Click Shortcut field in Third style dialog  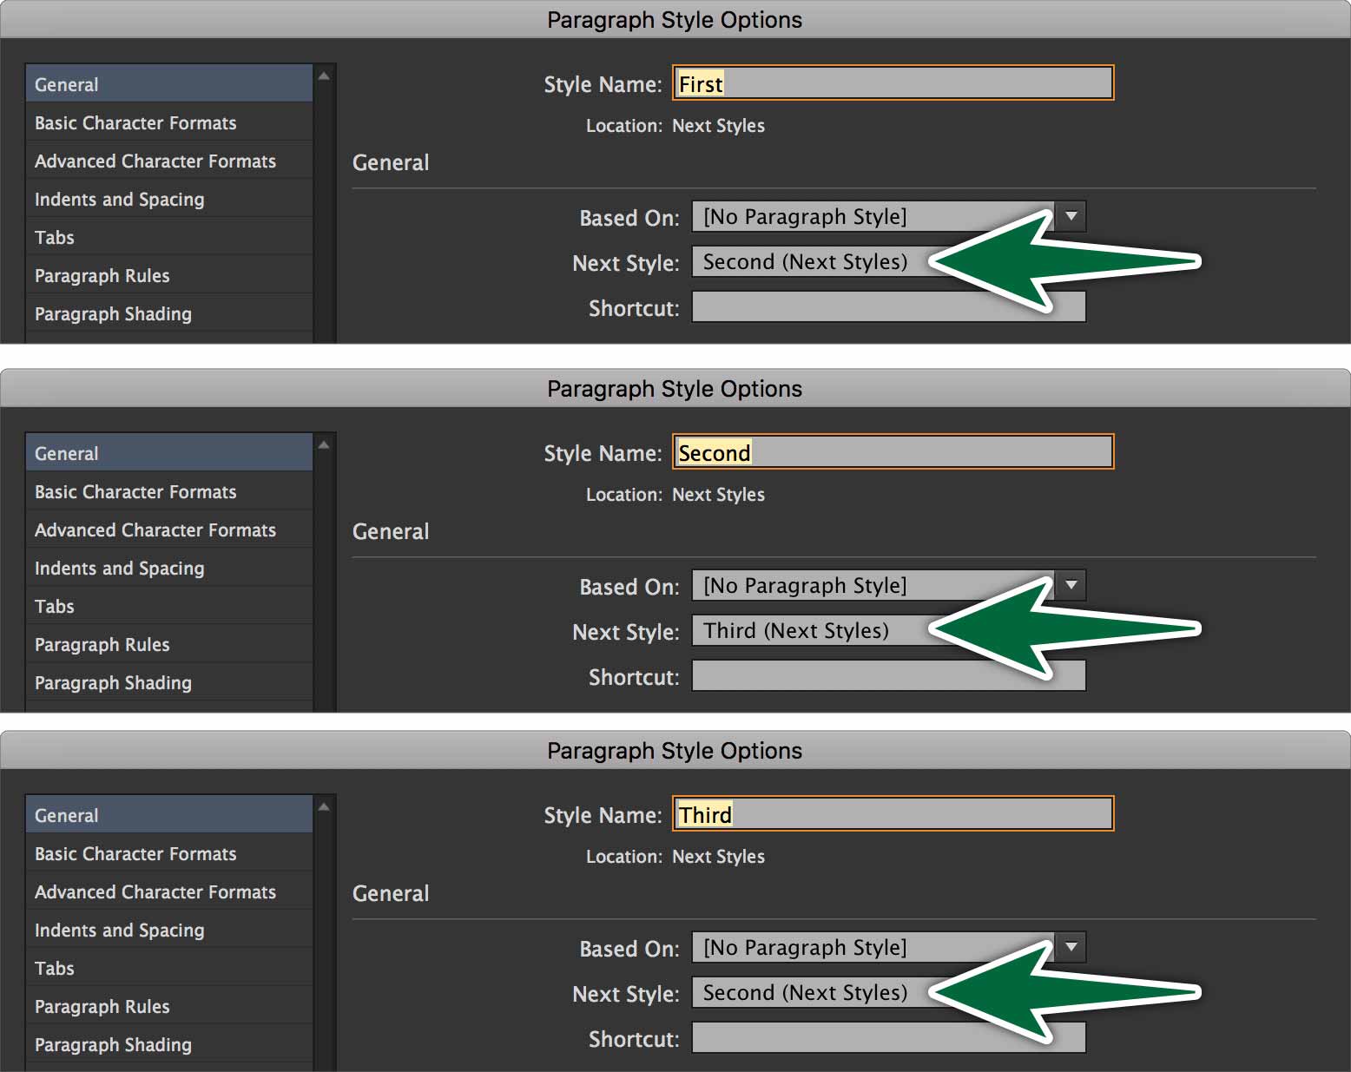click(888, 1037)
